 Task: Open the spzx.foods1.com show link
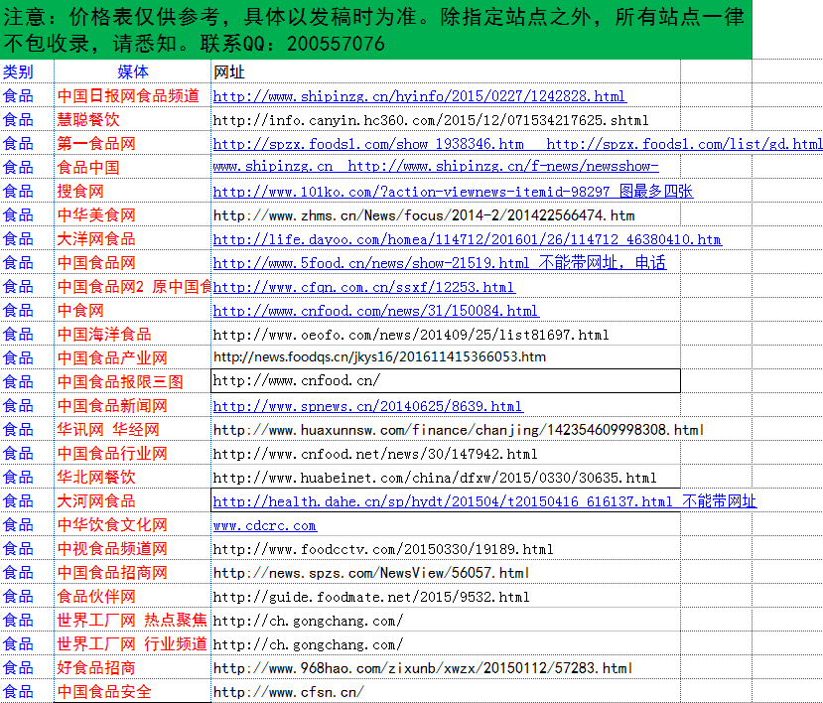(x=368, y=144)
